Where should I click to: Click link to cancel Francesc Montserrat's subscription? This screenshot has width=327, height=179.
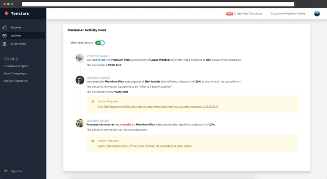(x=145, y=146)
